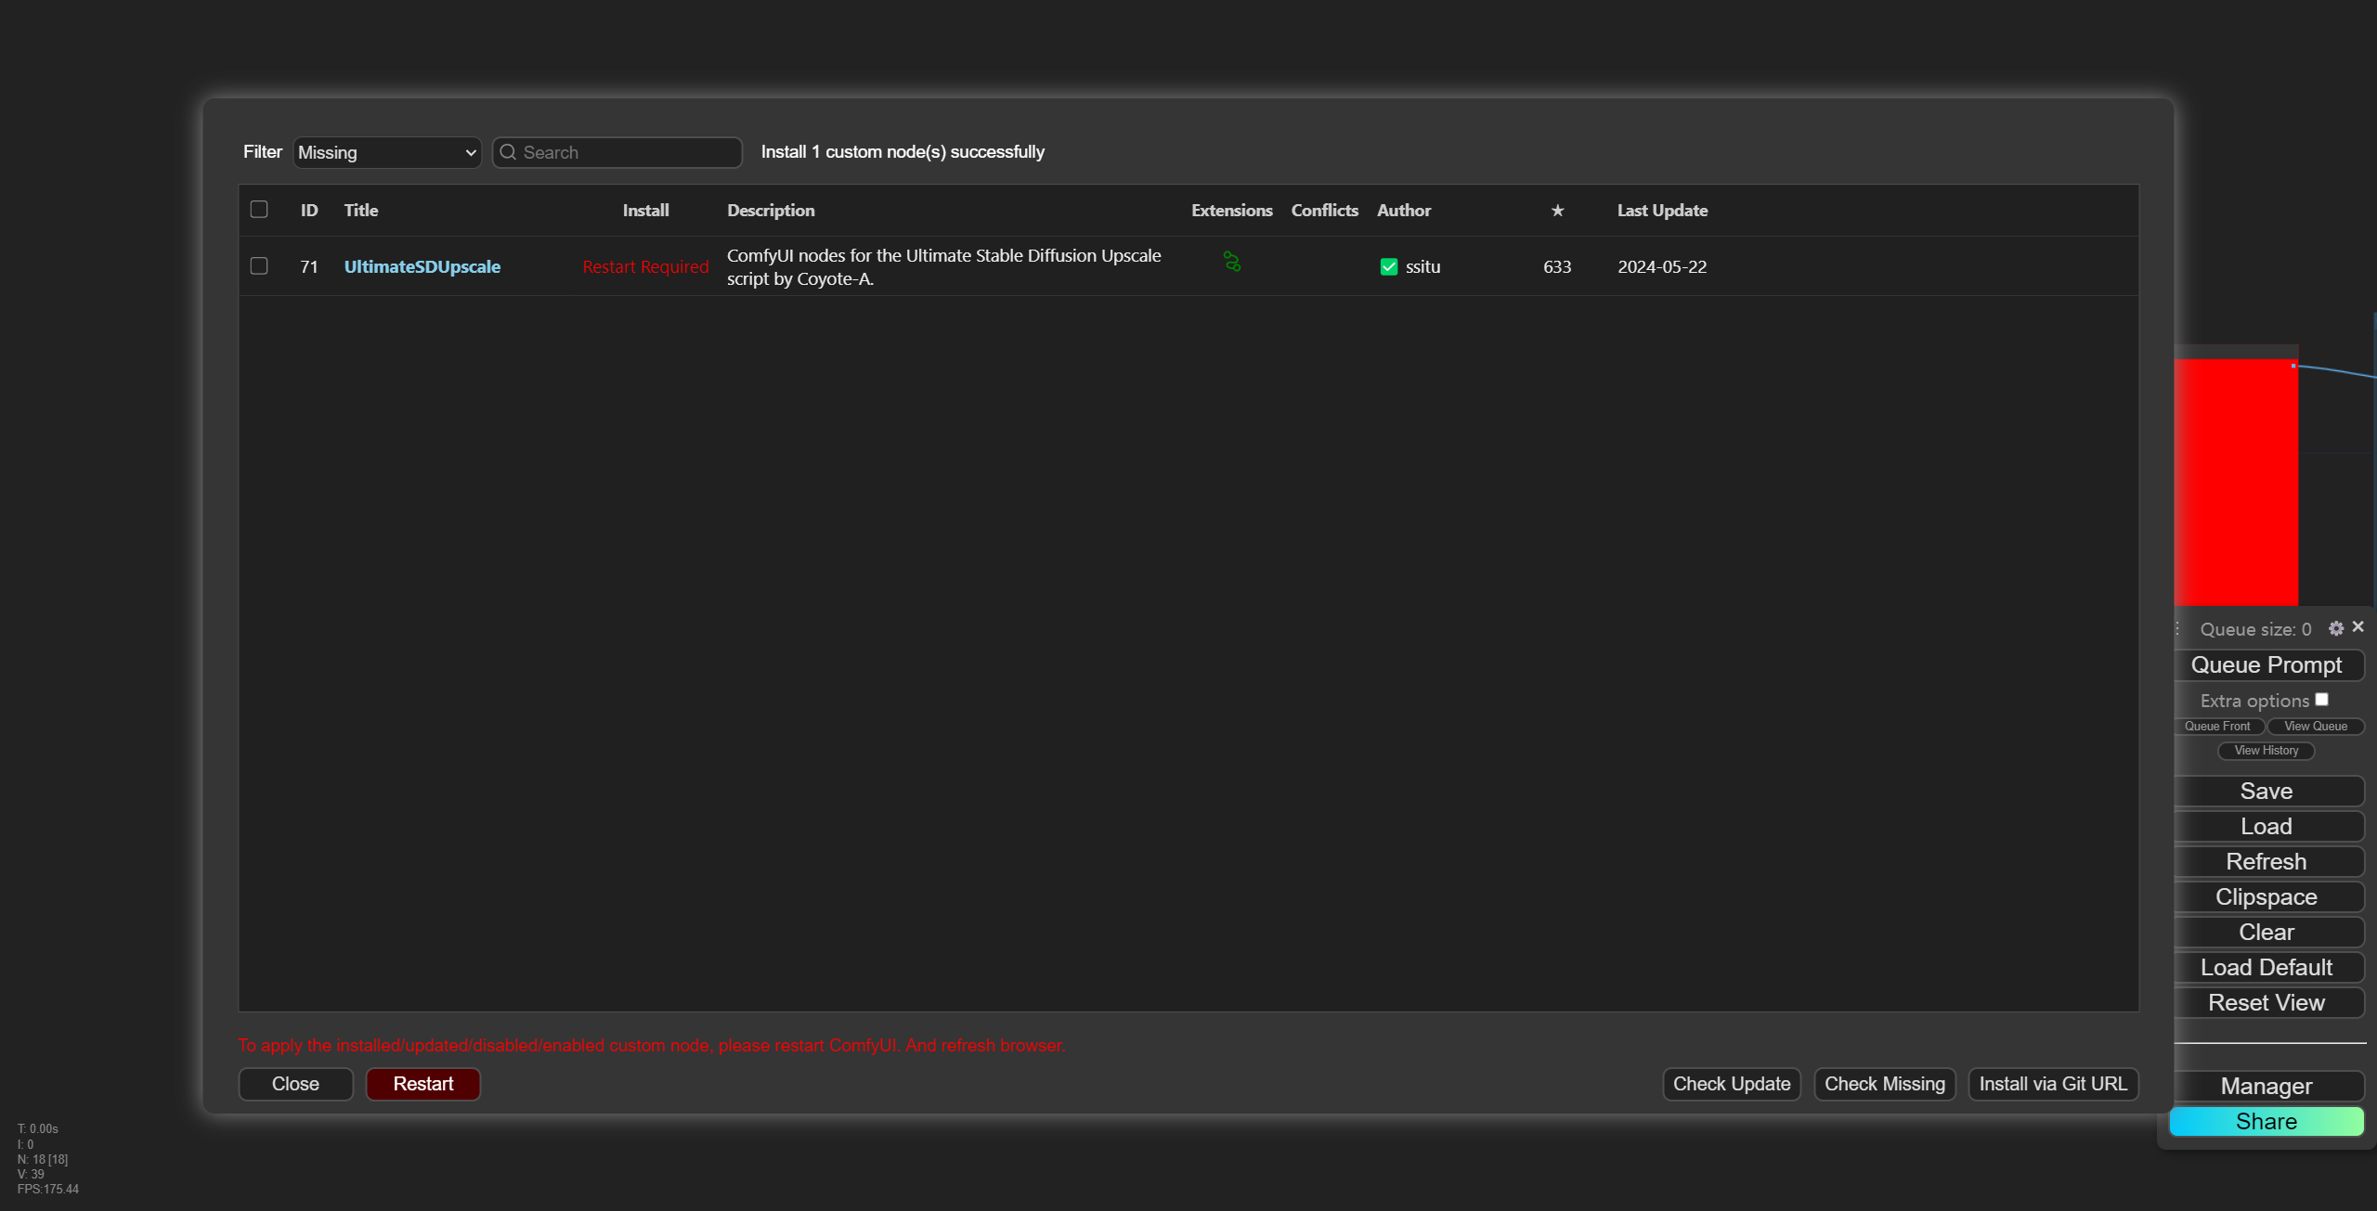Click the green extensions icon for UltimateSDUpscale
The width and height of the screenshot is (2377, 1211).
point(1231,263)
